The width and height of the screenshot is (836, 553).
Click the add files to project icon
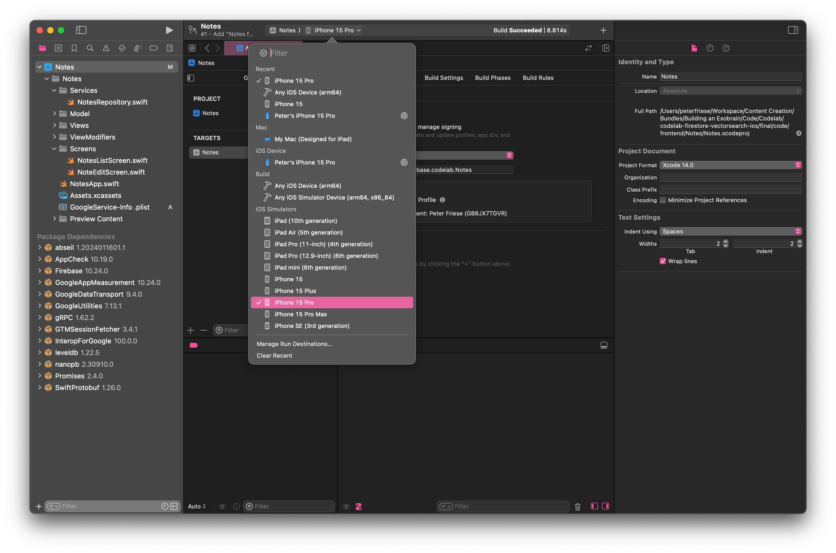point(39,506)
